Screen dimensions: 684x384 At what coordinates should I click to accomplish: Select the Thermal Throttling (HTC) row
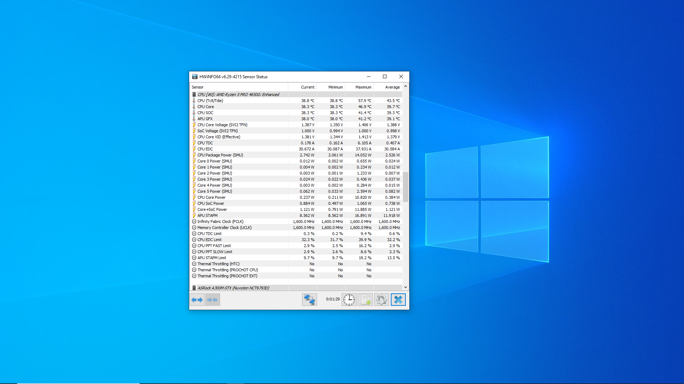(218, 264)
